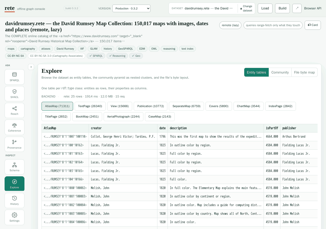Select the Covers (5890) class chip

[x=219, y=106]
